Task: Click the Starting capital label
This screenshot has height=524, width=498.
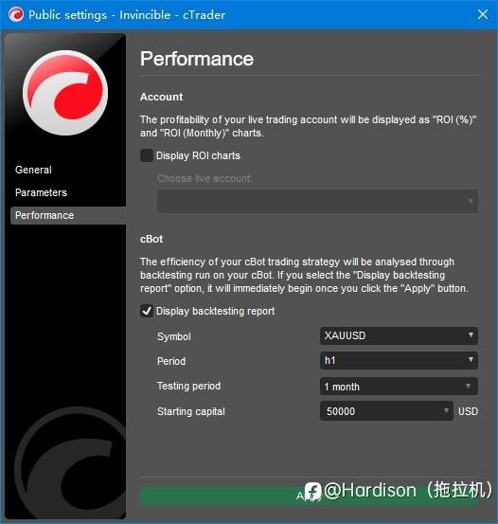Action: tap(191, 411)
